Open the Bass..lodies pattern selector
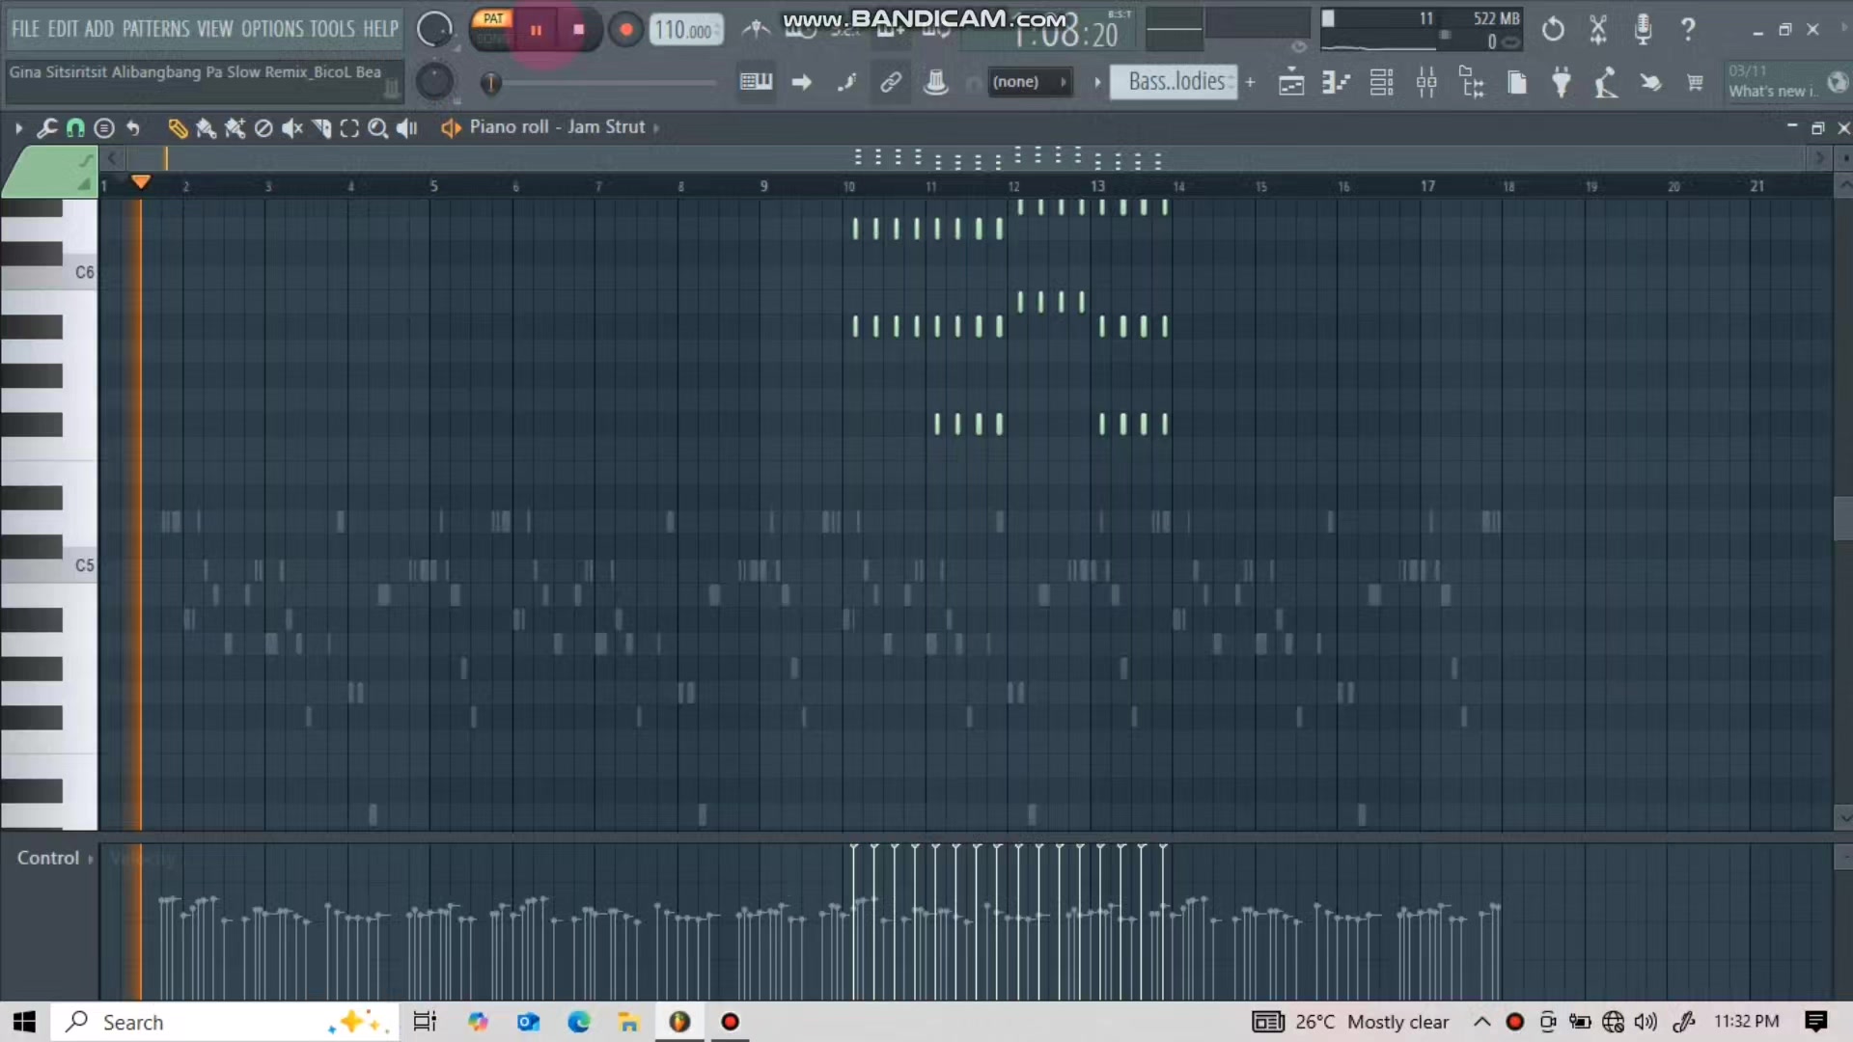The height and width of the screenshot is (1042, 1853). 1175,82
